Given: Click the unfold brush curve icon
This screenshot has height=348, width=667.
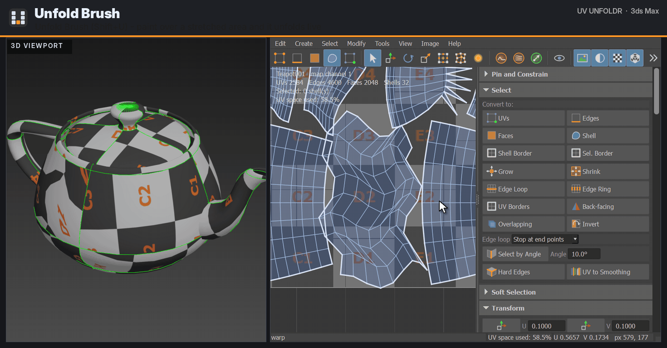Looking at the screenshot, I should tap(501, 58).
